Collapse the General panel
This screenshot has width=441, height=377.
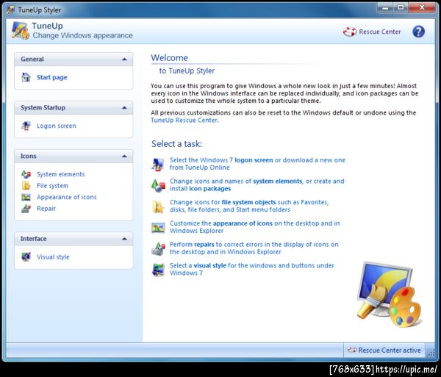point(124,60)
